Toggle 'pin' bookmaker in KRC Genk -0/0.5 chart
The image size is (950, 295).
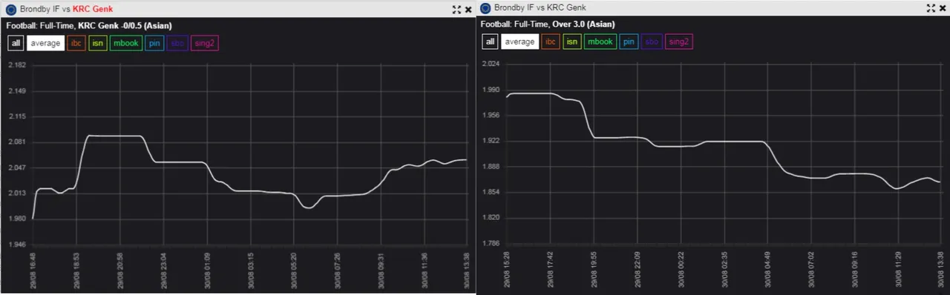tap(154, 43)
